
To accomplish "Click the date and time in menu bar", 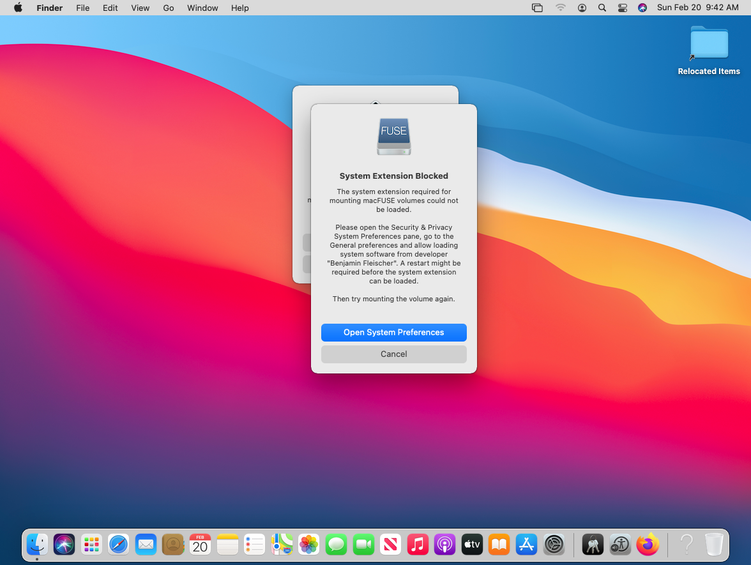I will tap(698, 8).
